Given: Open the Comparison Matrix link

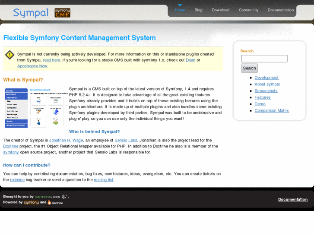Looking at the screenshot, I should coord(272,110).
